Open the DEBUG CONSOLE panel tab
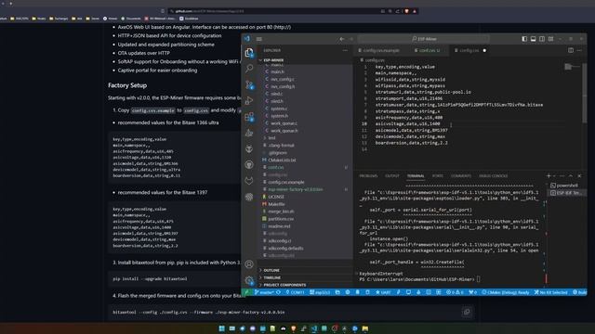The width and height of the screenshot is (595, 334). pos(493,175)
